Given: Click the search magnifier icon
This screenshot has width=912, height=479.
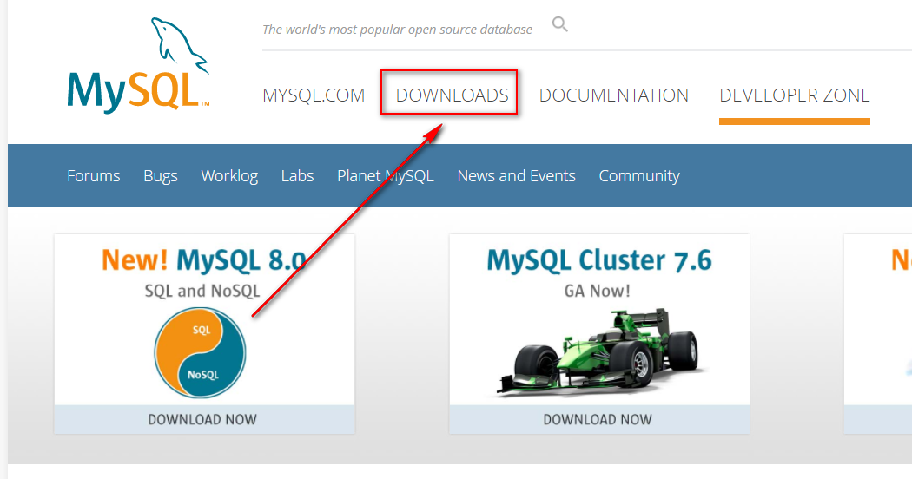Looking at the screenshot, I should tap(559, 24).
